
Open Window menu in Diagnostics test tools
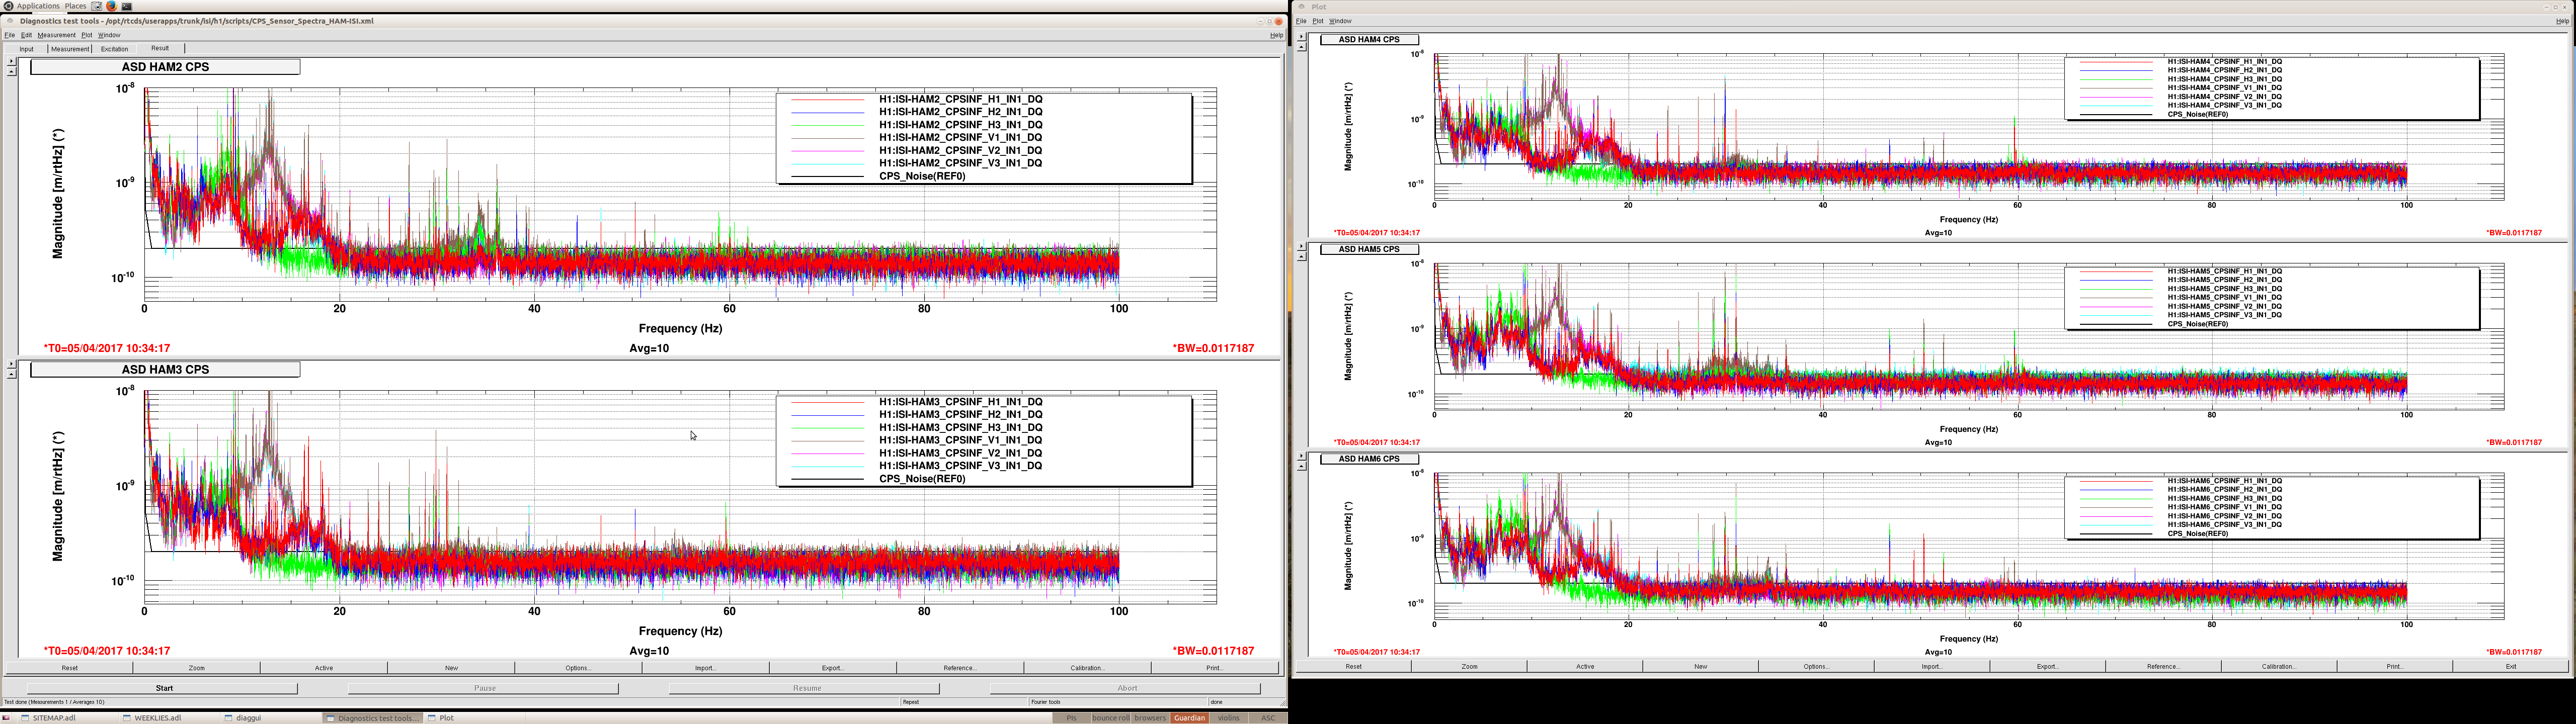[109, 35]
